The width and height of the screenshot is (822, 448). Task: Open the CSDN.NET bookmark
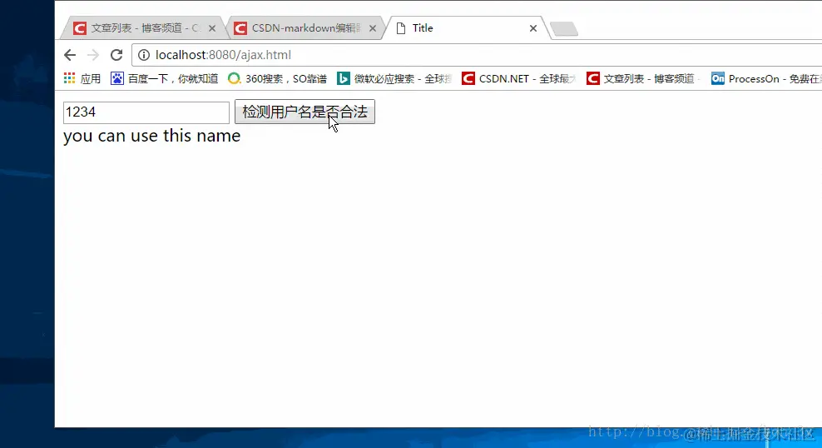pyautogui.click(x=518, y=78)
